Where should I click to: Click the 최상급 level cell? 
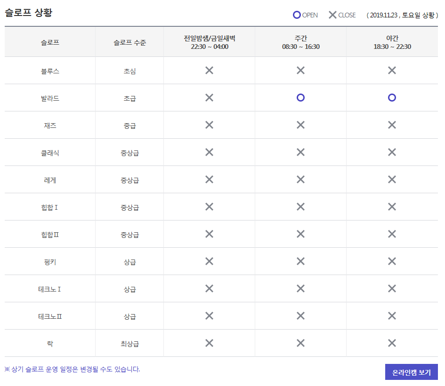pyautogui.click(x=129, y=344)
